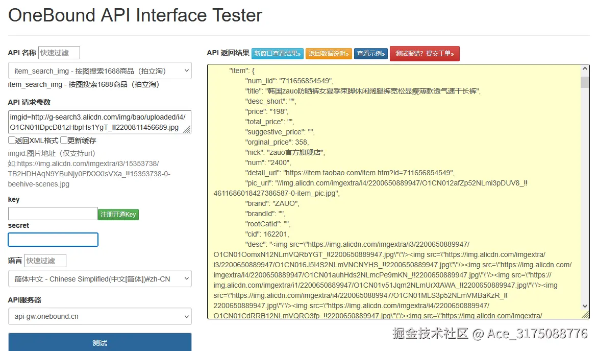Click the imgid:图片地址 hint text
598x351 pixels.
[x=52, y=153]
